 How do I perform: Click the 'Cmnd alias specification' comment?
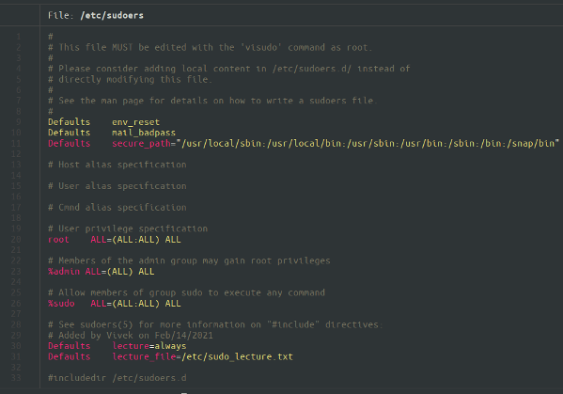point(117,208)
